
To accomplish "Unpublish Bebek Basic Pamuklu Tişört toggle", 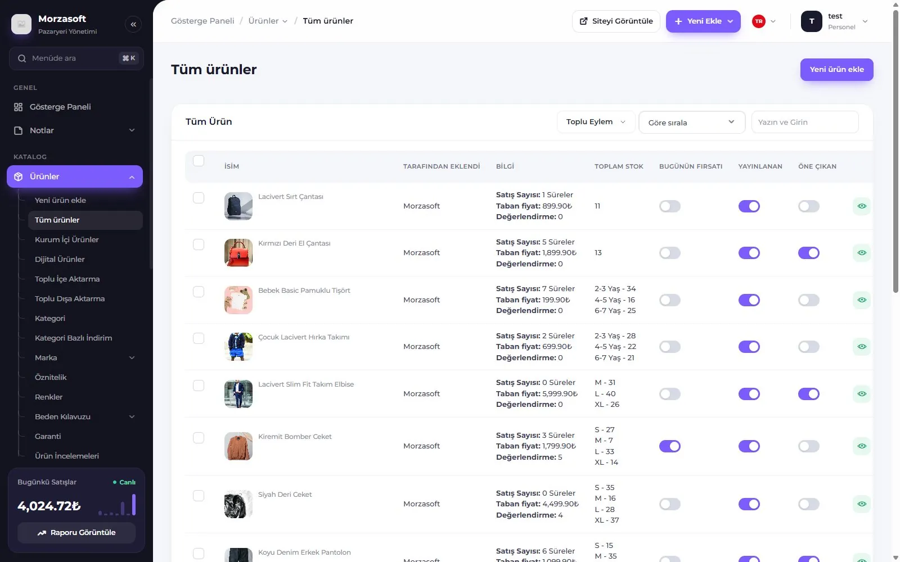I will 749,300.
